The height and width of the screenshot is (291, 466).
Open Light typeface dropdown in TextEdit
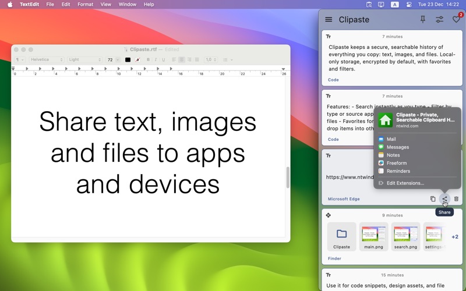pos(84,60)
